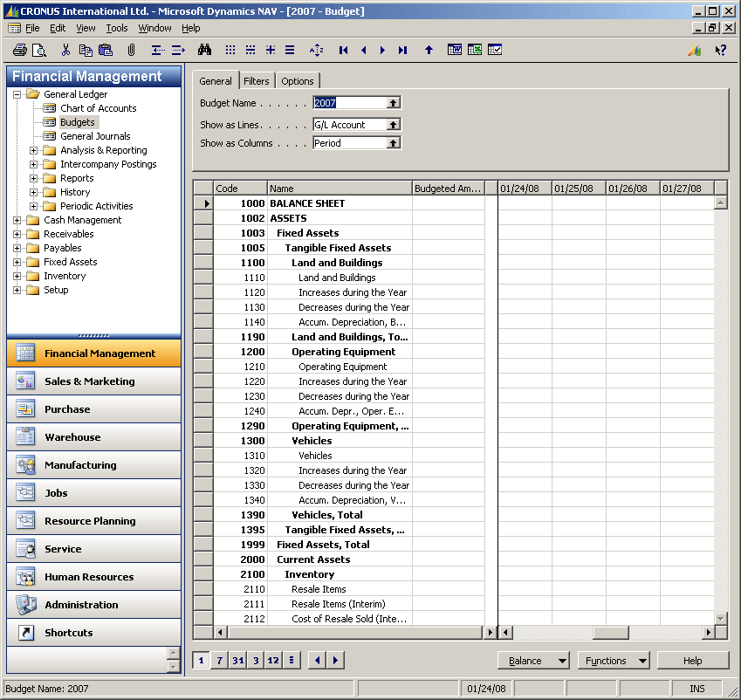Send to Microsoft Excel icon
The width and height of the screenshot is (741, 700).
point(475,50)
